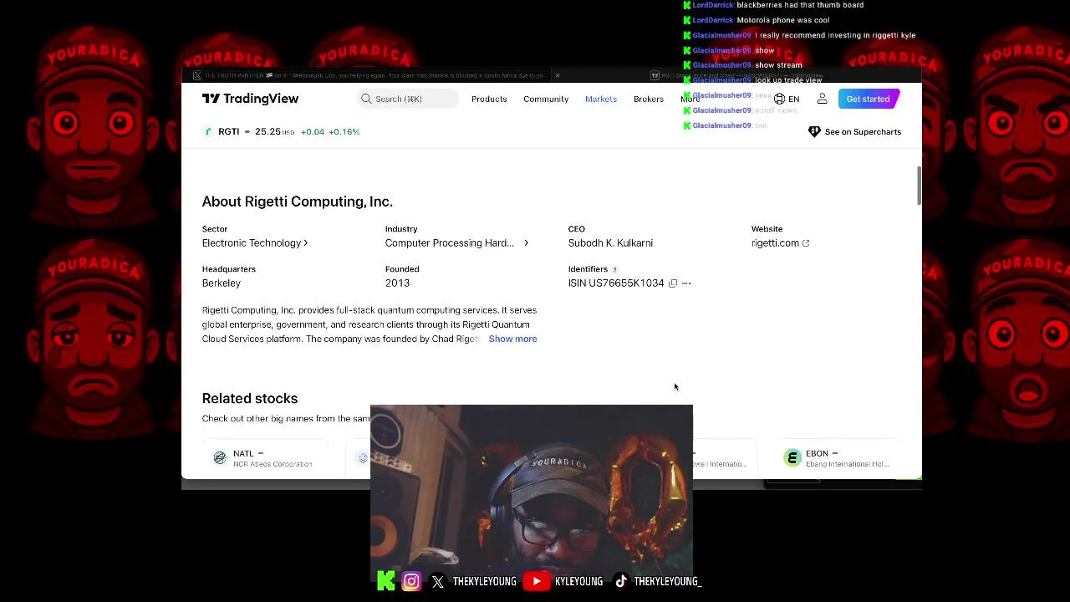Viewport: 1070px width, 602px height.
Task: Click the RGTI ticker symbol text
Action: [229, 131]
